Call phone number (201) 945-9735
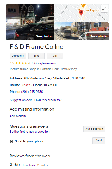112x169 pixels. click(x=32, y=92)
